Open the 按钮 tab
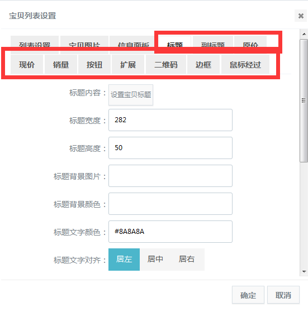The image size is (308, 312). point(94,65)
